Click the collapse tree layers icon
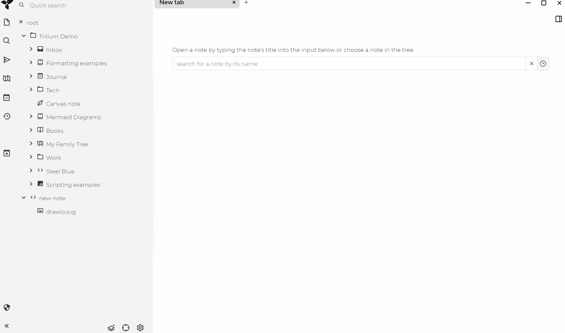The height and width of the screenshot is (333, 565). [x=111, y=328]
